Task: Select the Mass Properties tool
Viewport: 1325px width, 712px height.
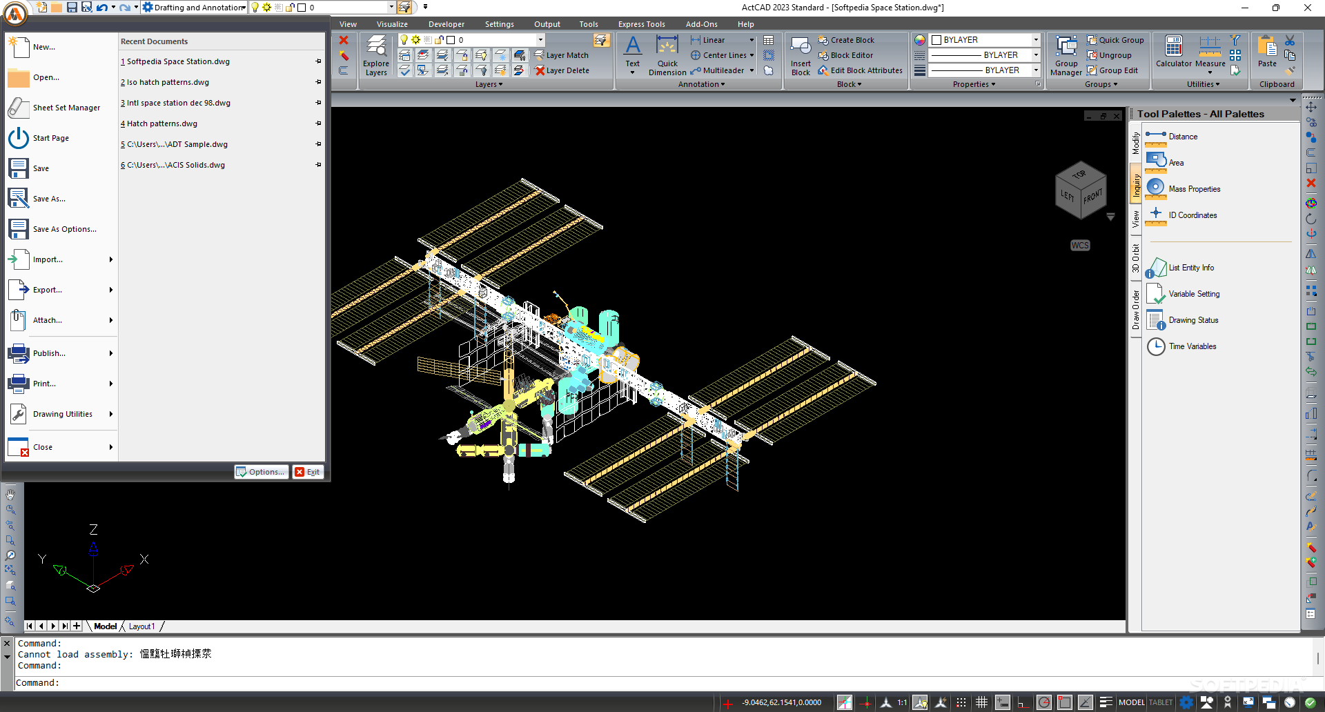Action: pos(1183,189)
